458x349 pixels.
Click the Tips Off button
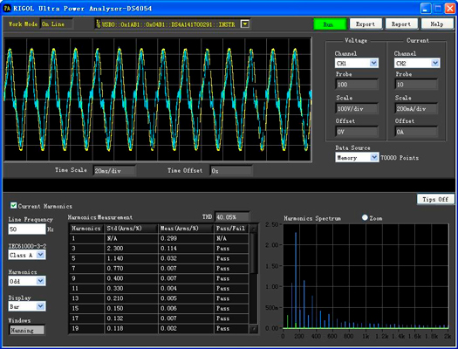coord(435,200)
